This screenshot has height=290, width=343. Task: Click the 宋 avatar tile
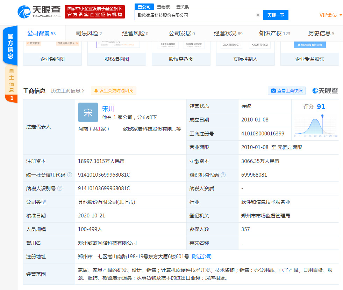pos(88,112)
